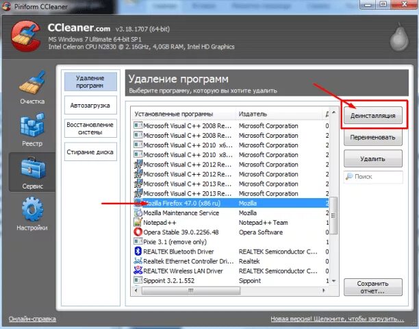Viewport: 419px width, 329px height.
Task: Click the vertical scrollbar down arrow
Action: pos(333,281)
